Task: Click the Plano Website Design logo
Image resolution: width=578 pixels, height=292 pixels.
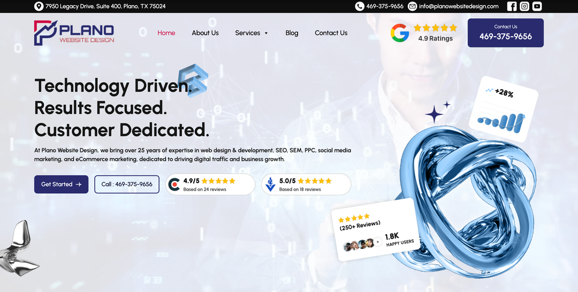Action: pos(74,33)
